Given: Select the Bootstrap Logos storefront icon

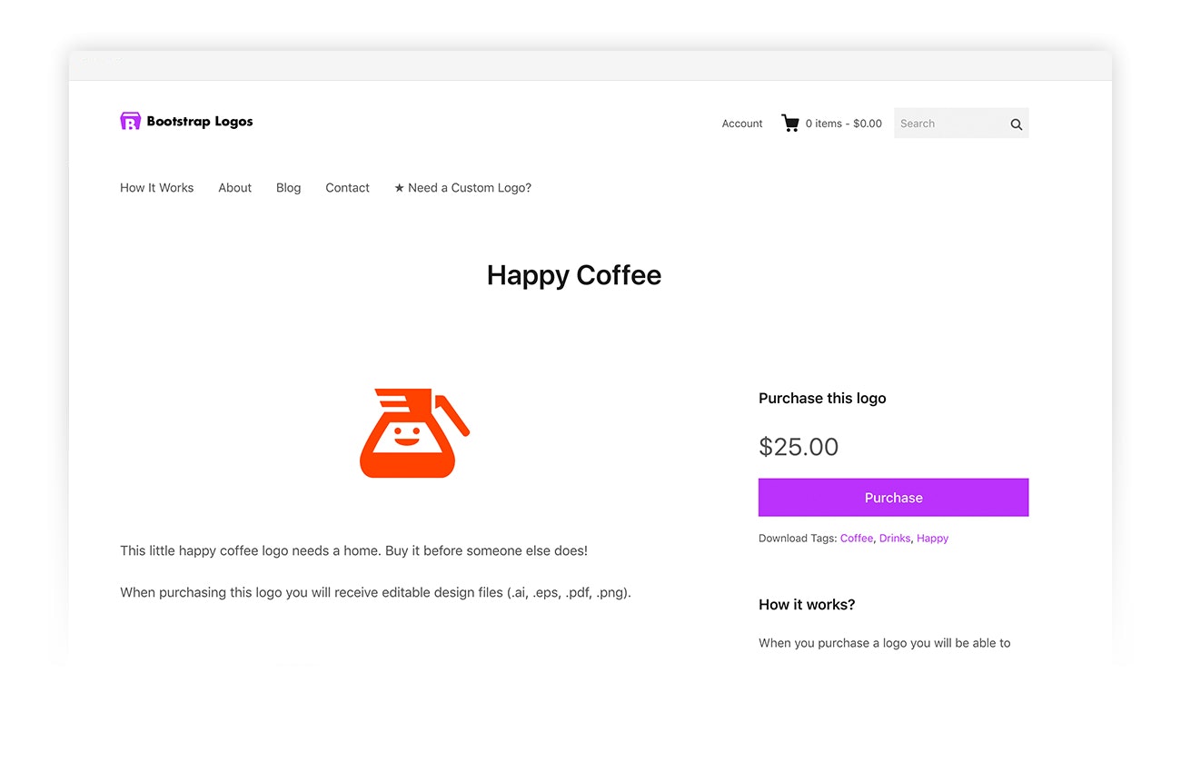Looking at the screenshot, I should pos(130,121).
